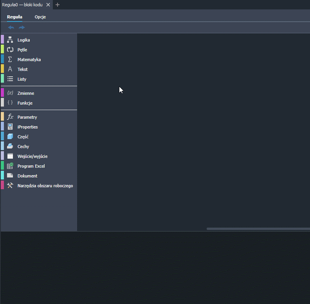
Task: Click the Logika category icon
Action: [x=10, y=40]
